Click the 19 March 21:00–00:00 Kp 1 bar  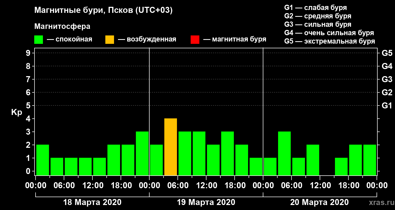(256, 167)
